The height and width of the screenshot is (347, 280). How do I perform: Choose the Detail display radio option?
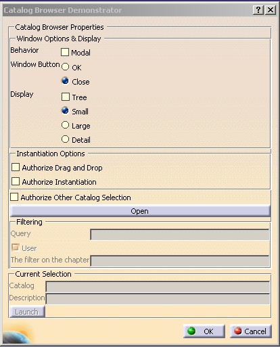coord(65,139)
